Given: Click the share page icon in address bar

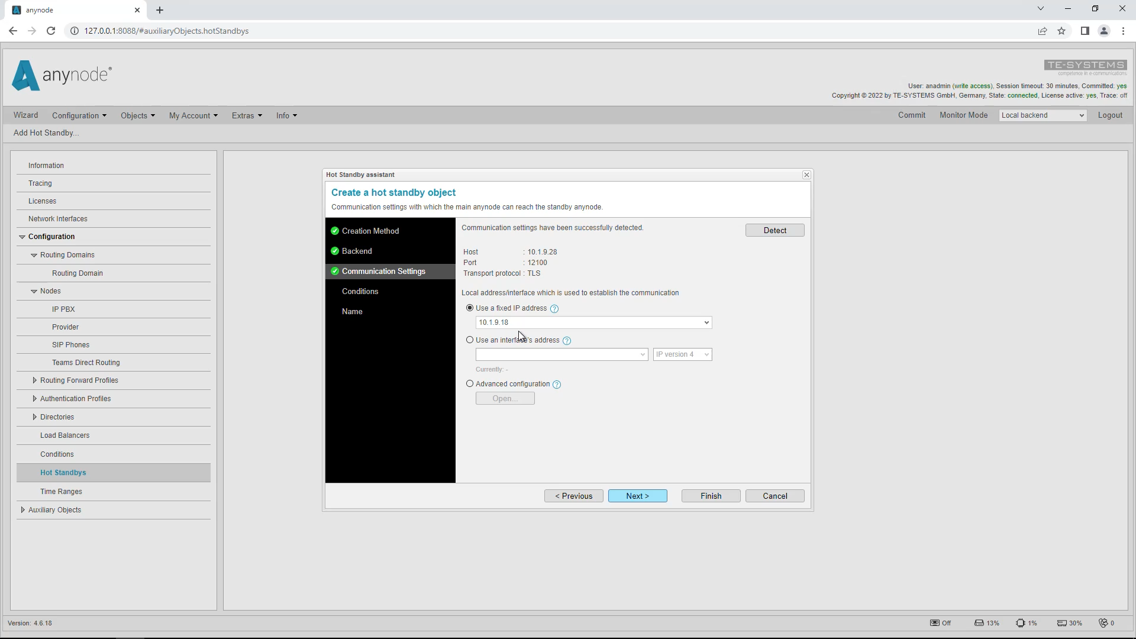Looking at the screenshot, I should pos(1043,31).
